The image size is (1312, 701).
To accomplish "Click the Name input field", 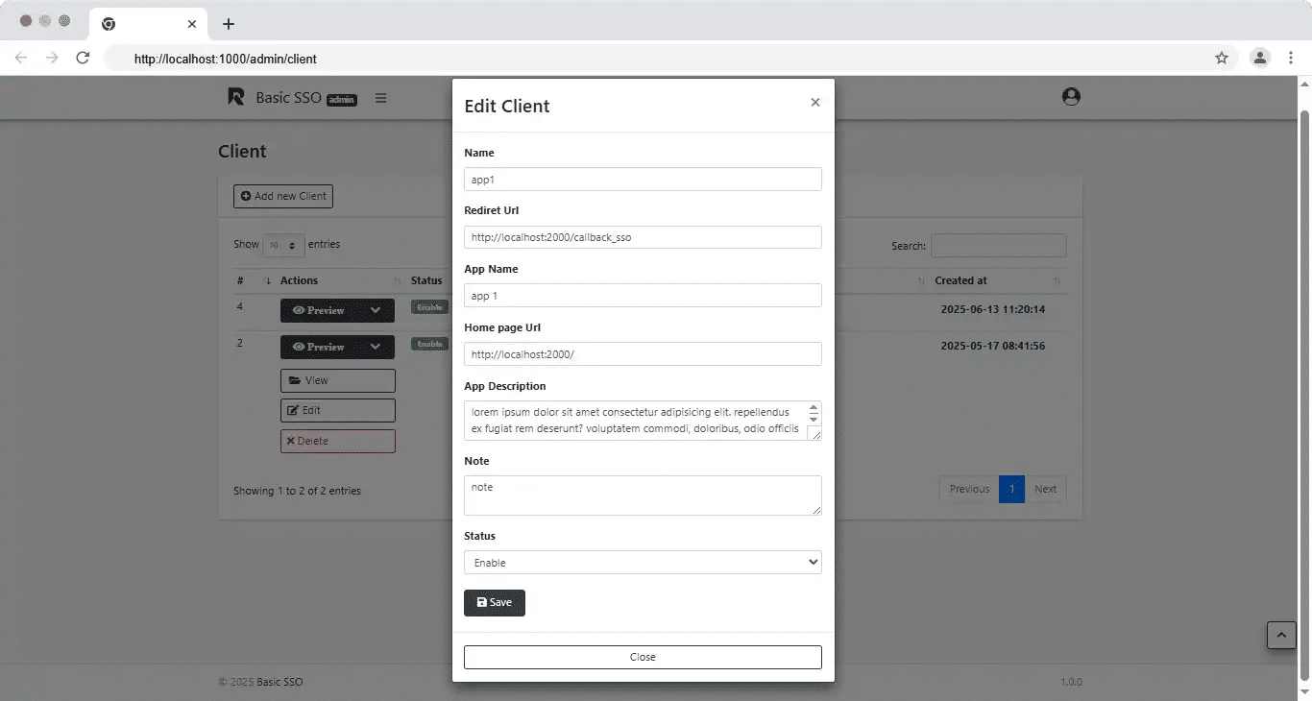I will tap(643, 180).
